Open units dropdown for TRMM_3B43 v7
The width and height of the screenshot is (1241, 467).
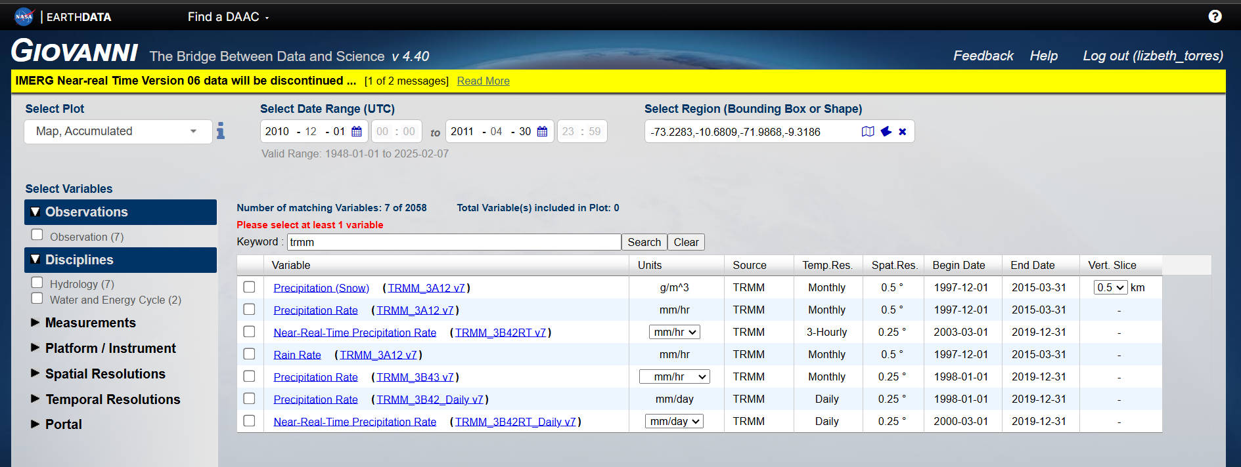pos(675,376)
